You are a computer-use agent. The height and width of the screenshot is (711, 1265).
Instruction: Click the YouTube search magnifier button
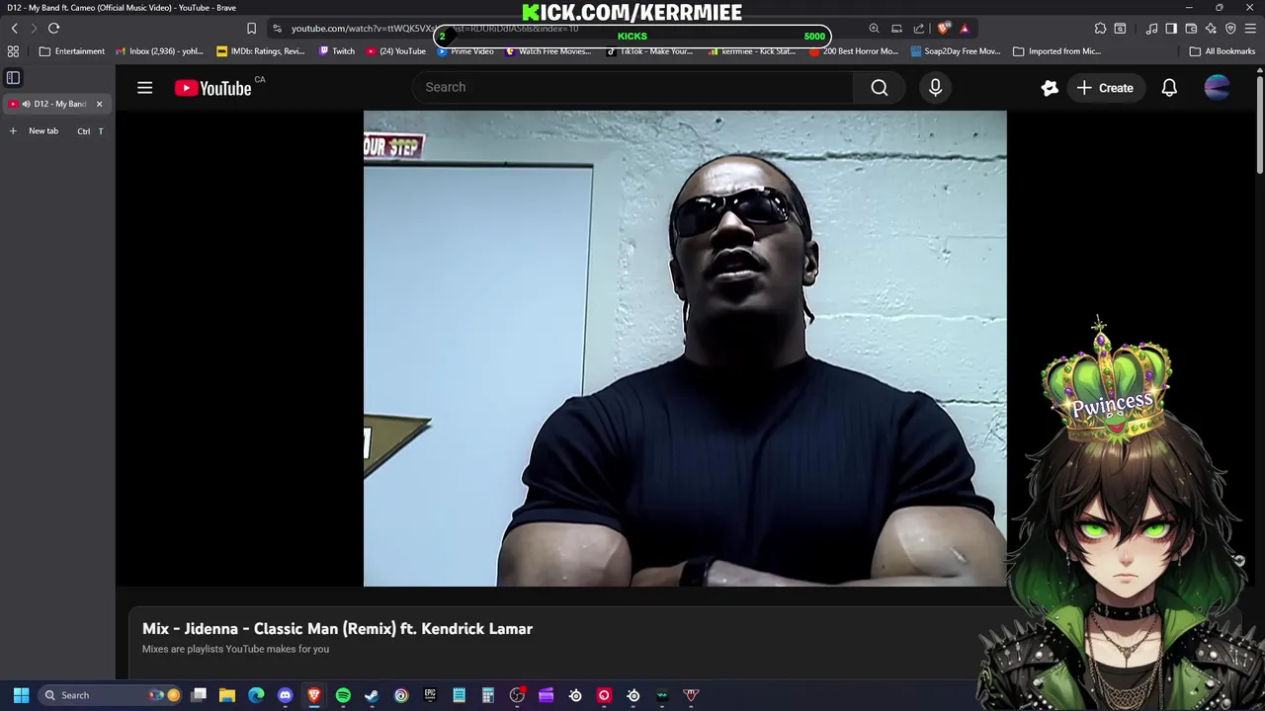pyautogui.click(x=879, y=88)
